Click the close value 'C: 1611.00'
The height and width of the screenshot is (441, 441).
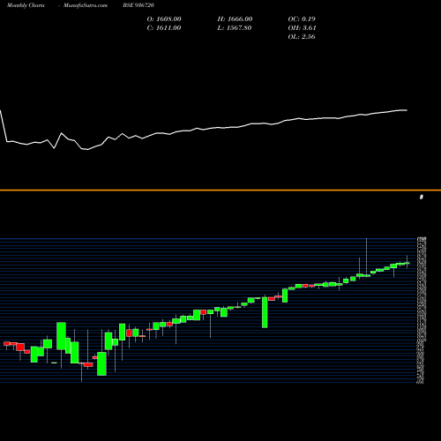164,28
